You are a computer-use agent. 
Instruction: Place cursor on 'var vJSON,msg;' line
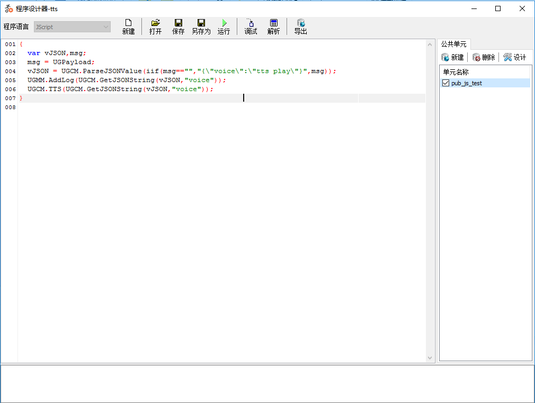coord(57,53)
